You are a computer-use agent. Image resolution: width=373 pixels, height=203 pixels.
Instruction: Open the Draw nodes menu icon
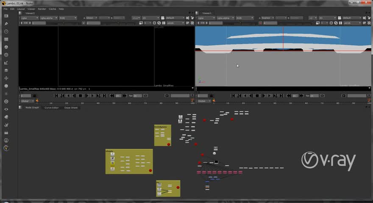(6, 24)
